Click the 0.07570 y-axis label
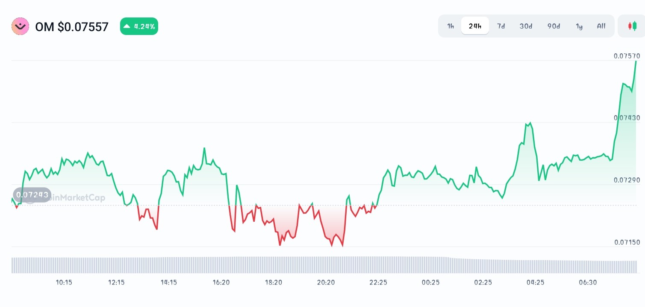The image size is (645, 307). click(627, 56)
